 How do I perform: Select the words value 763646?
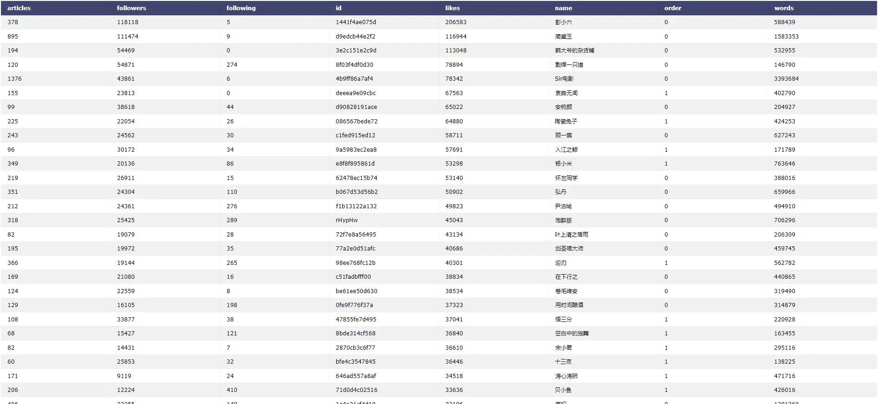[x=784, y=163]
